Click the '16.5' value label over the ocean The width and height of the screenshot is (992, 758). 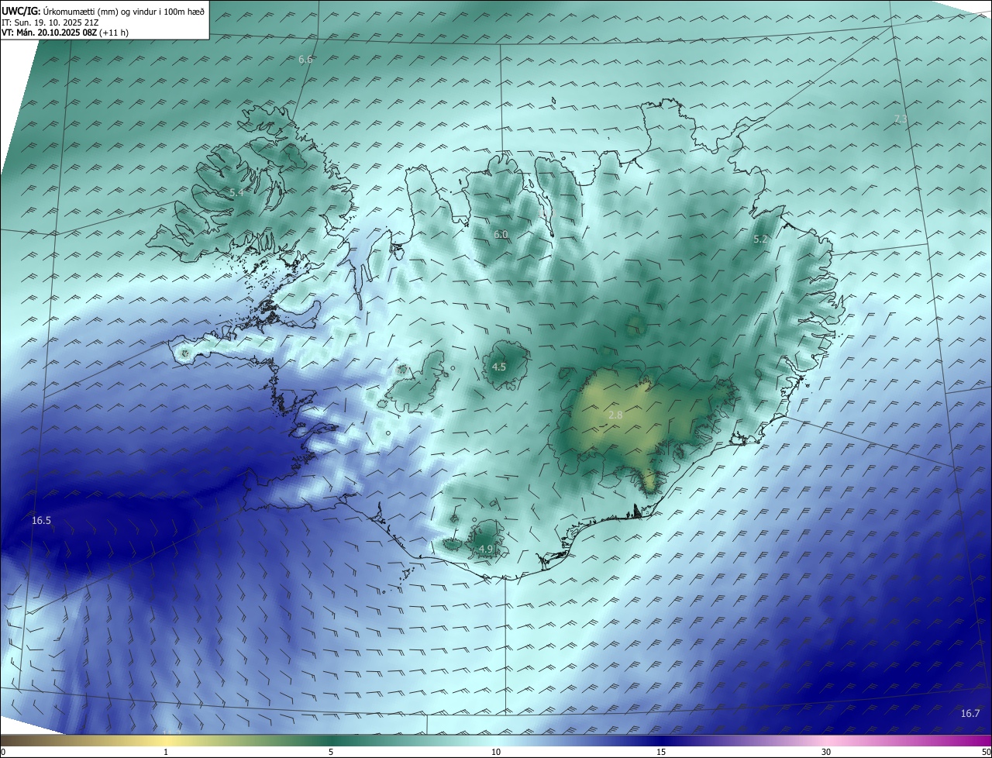click(x=41, y=521)
